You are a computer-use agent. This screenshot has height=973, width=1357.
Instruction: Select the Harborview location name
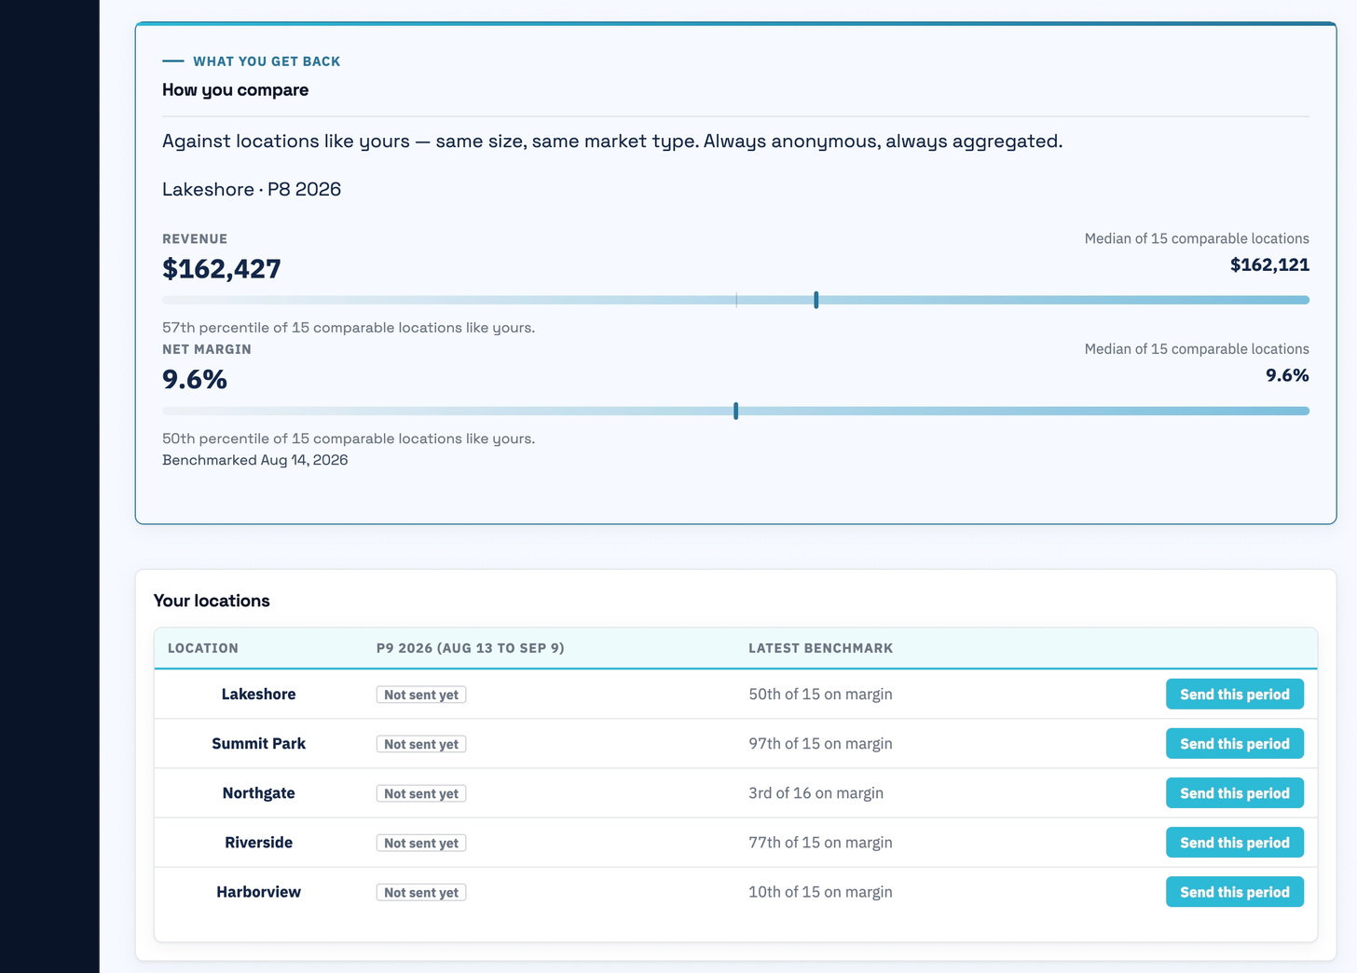tap(259, 891)
